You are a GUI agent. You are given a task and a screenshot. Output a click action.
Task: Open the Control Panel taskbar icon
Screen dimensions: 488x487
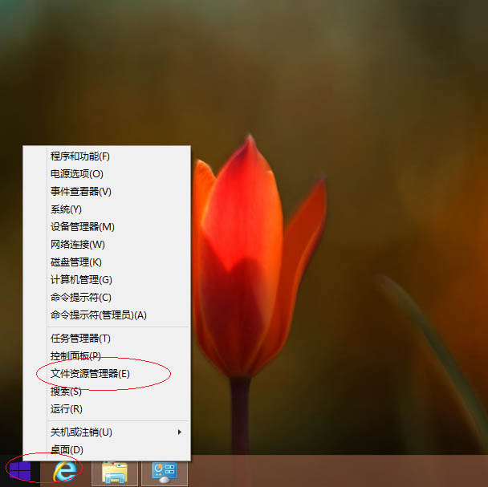coord(164,472)
